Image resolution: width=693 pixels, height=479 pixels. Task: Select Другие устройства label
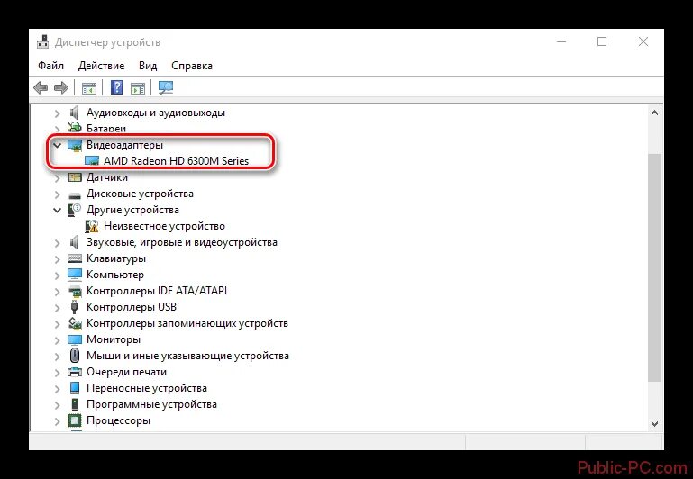click(132, 210)
